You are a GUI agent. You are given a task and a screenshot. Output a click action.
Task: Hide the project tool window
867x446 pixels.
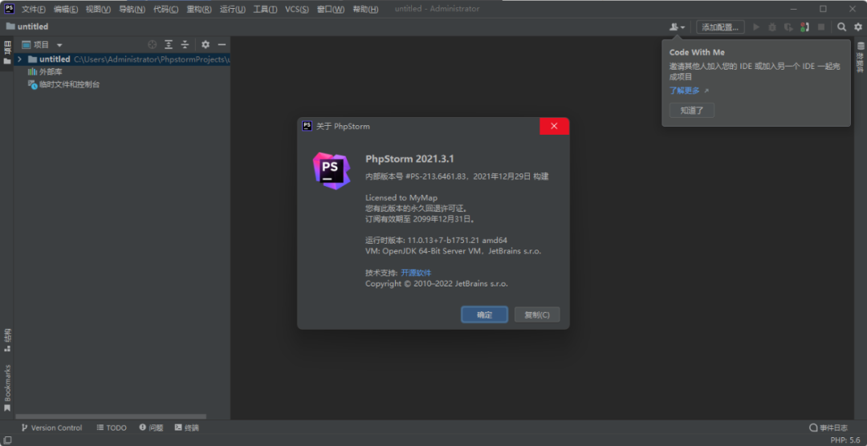point(222,45)
